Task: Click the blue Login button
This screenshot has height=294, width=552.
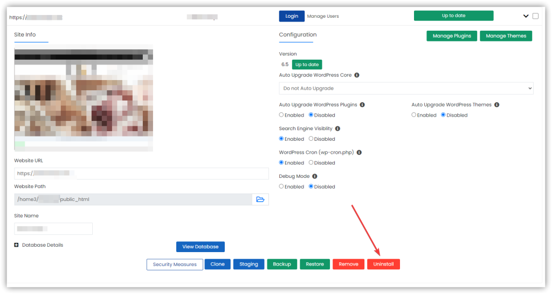Action: (x=292, y=16)
